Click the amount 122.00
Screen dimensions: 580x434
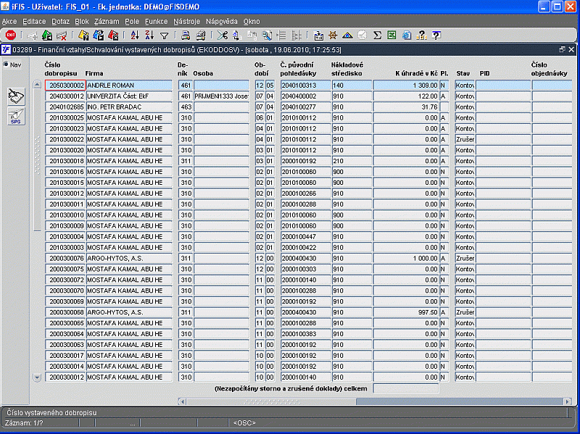(x=406, y=96)
